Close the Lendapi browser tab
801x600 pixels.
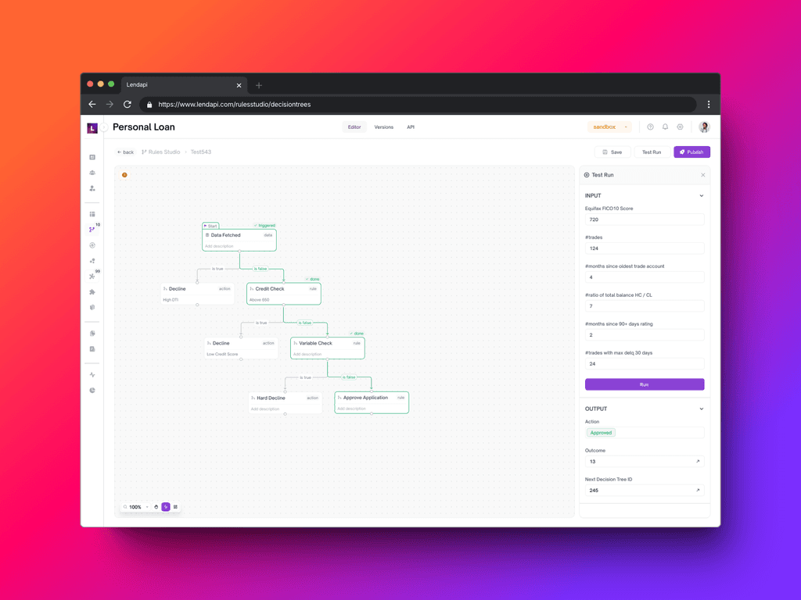click(239, 85)
